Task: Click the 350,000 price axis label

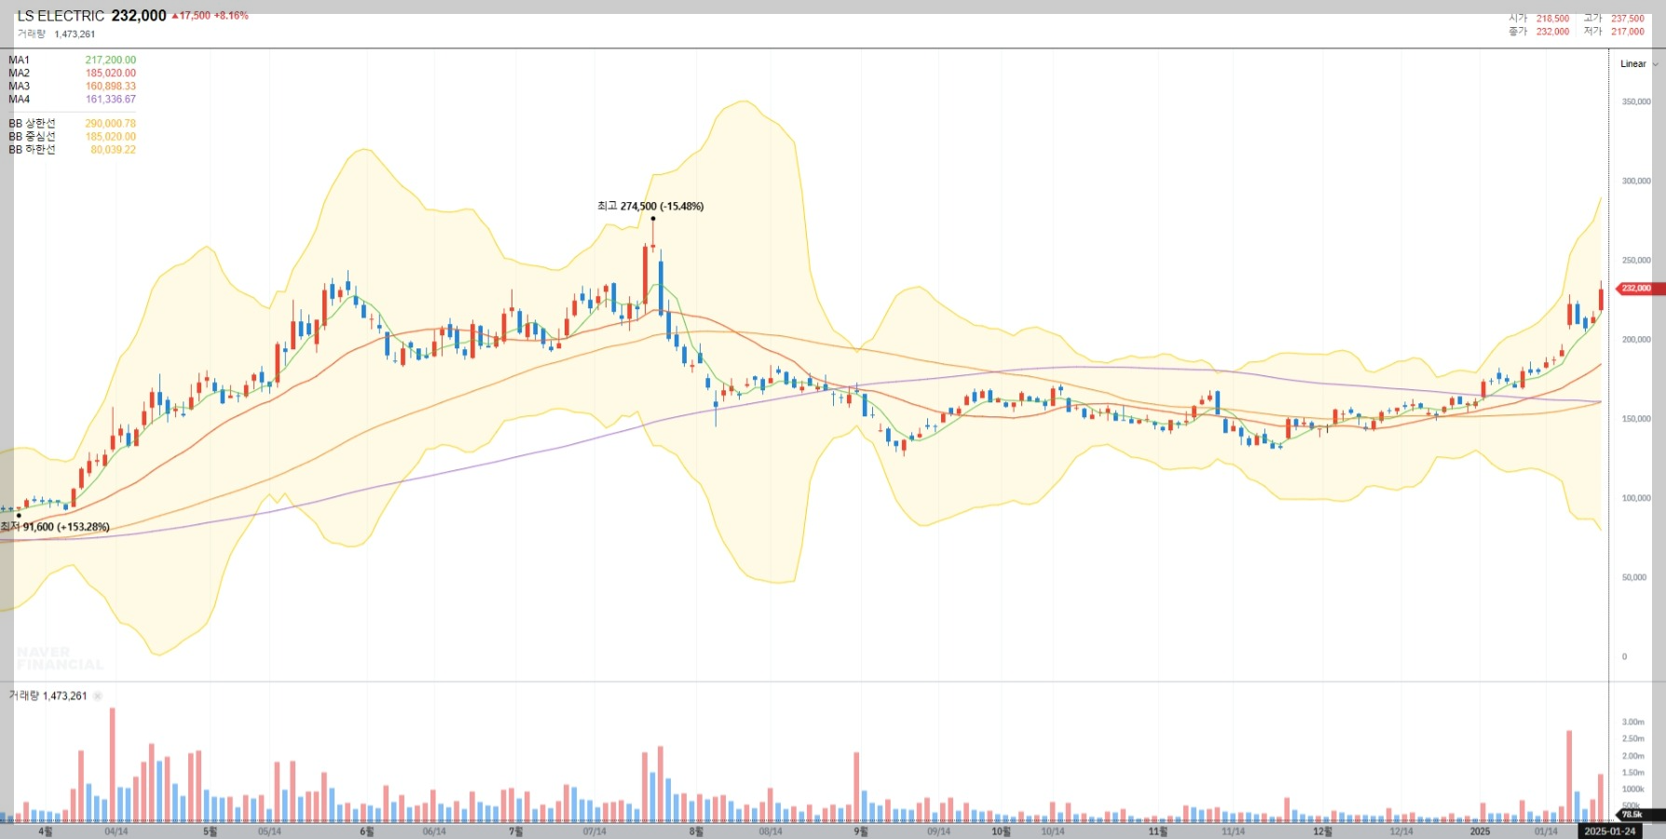Action: coord(1636,101)
